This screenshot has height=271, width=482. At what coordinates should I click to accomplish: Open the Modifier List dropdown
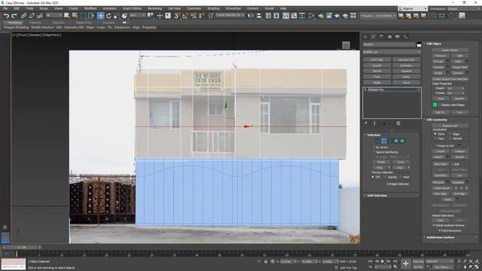tap(392, 52)
